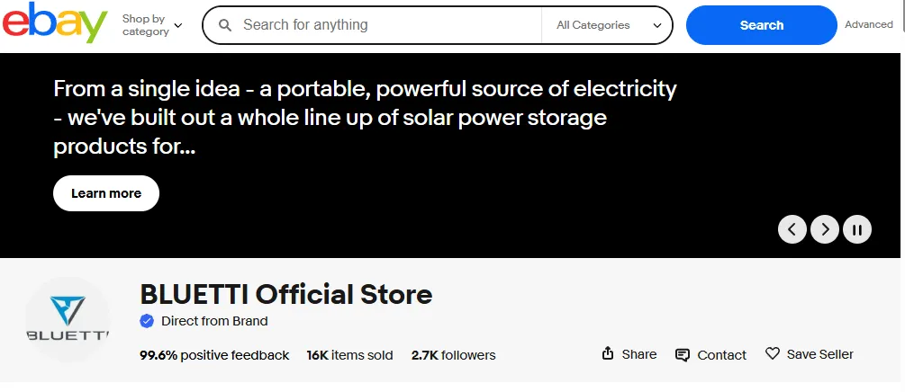Image resolution: width=905 pixels, height=392 pixels.
Task: Click the eBay logo
Action: click(55, 23)
